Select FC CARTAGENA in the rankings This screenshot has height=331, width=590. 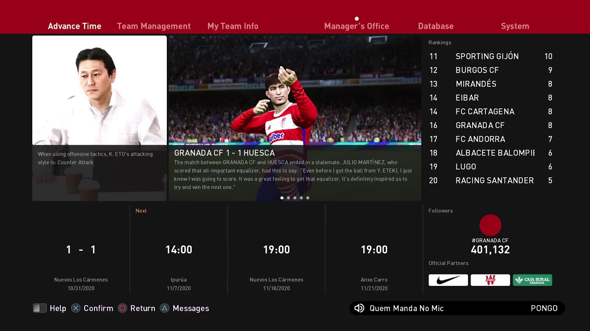pos(490,112)
